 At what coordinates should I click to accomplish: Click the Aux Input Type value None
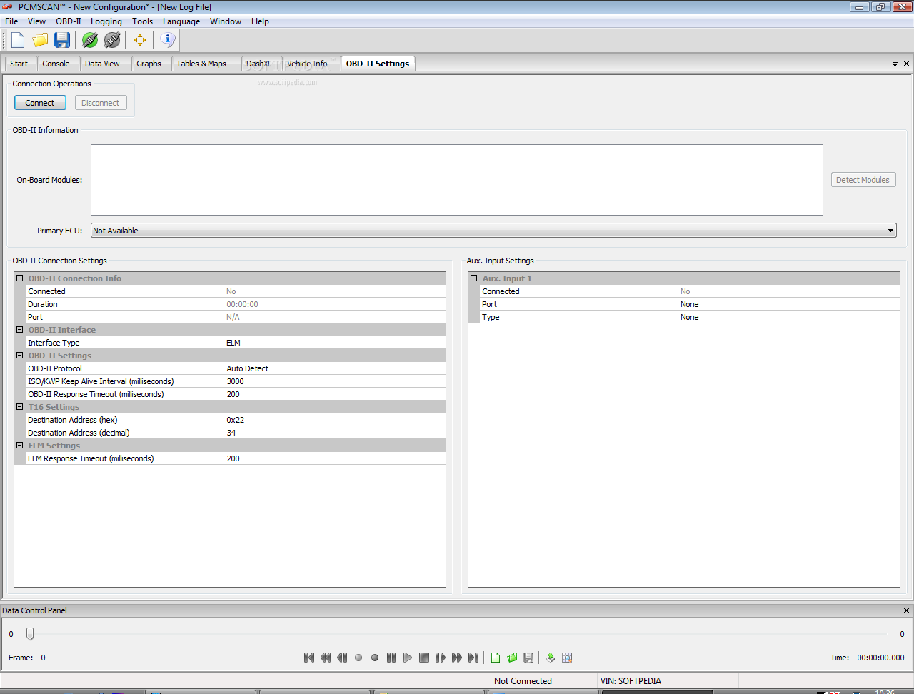pyautogui.click(x=789, y=317)
